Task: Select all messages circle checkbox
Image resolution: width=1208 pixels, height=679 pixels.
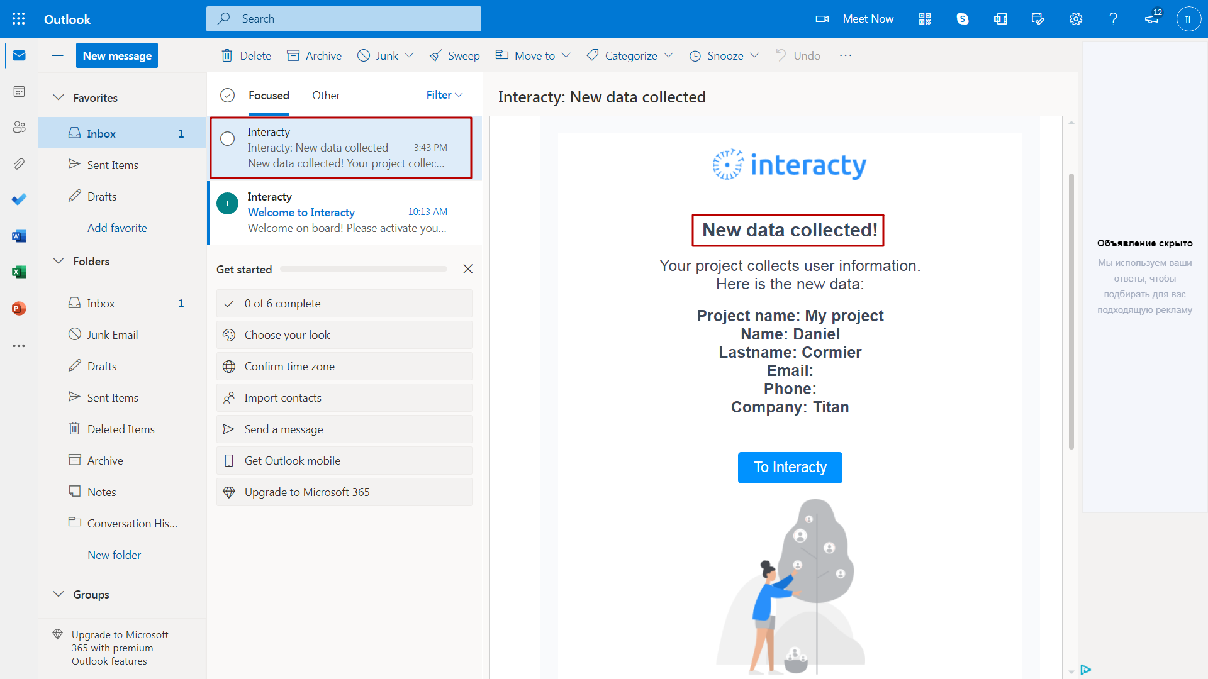Action: 227,95
